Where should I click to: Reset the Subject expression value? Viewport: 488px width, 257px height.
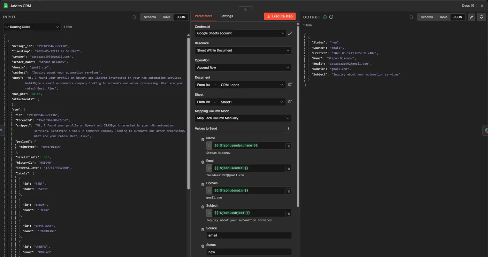[x=289, y=213]
